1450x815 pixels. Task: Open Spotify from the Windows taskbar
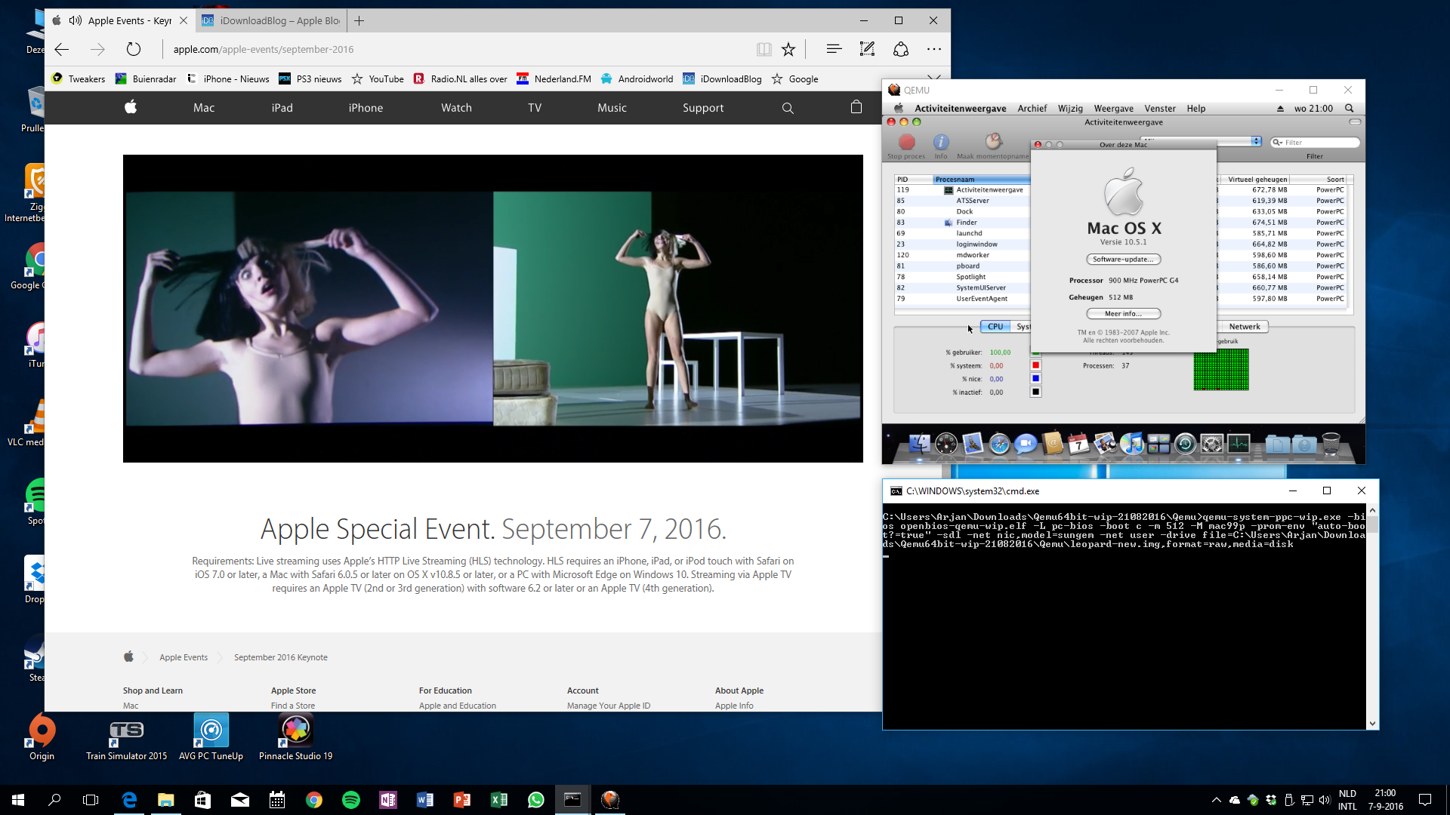351,800
